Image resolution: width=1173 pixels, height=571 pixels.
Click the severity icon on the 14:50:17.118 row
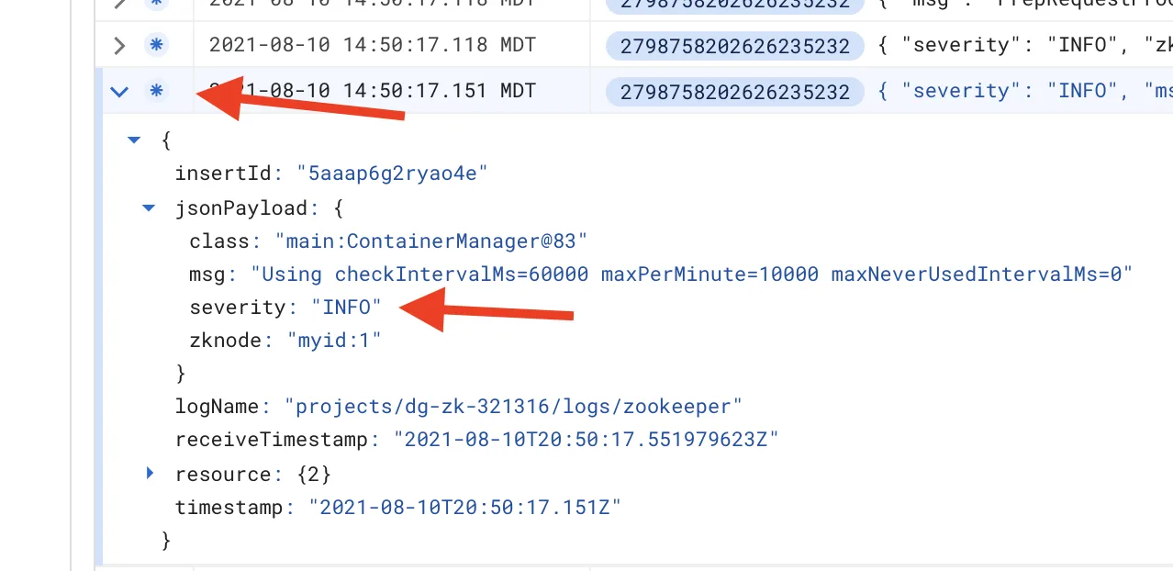click(x=156, y=45)
